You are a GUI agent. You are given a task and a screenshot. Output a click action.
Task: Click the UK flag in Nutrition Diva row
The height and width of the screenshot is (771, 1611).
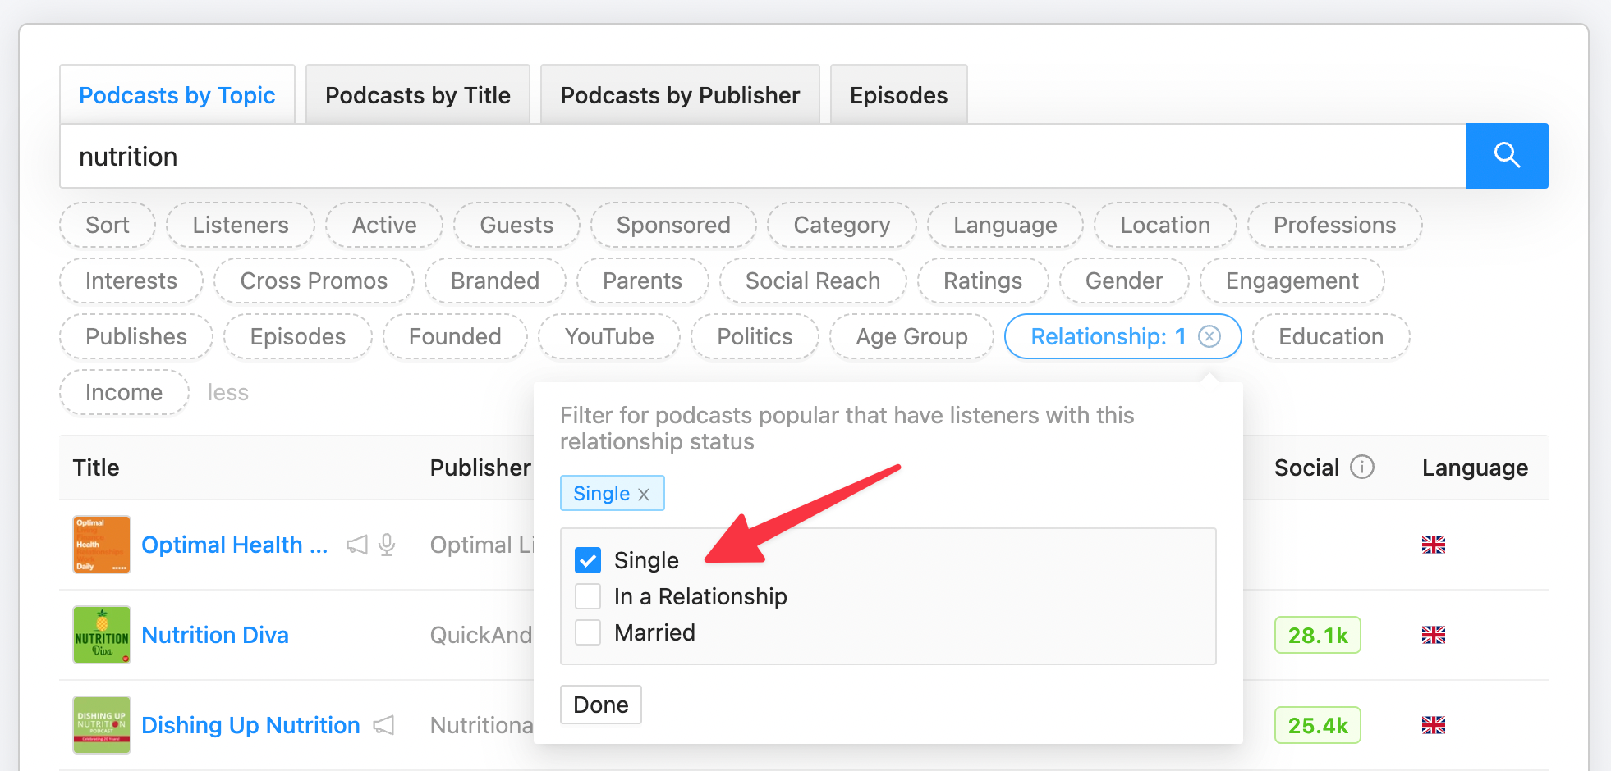pos(1434,635)
